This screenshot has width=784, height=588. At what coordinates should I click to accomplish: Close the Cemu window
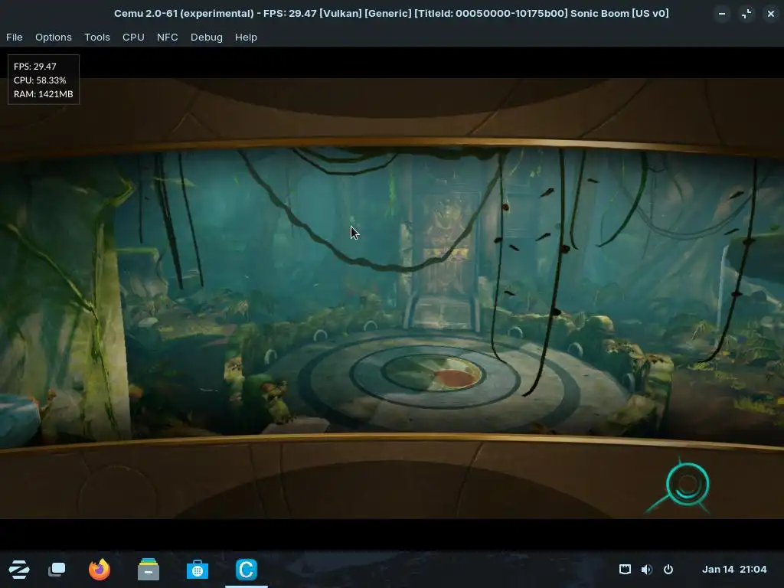pyautogui.click(x=770, y=14)
